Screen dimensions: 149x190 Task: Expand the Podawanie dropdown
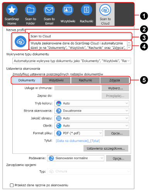click(76, 158)
